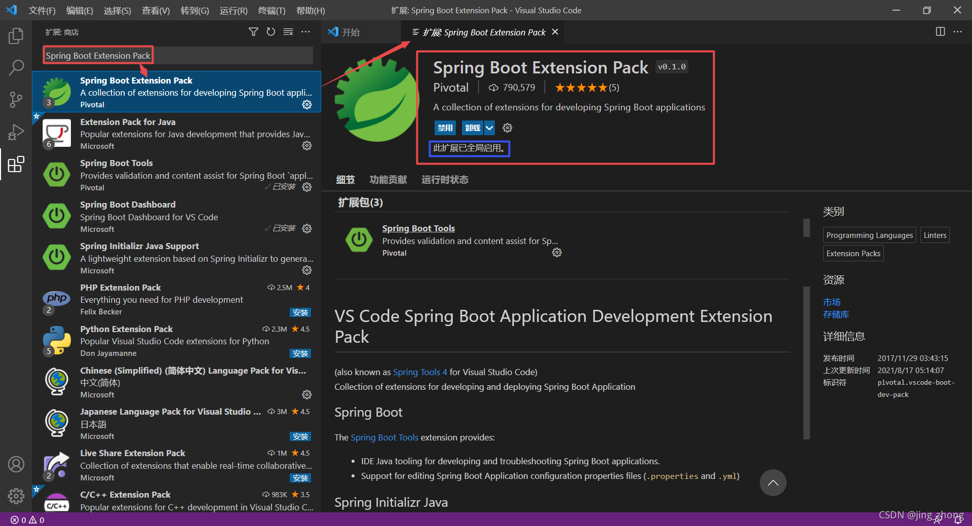Open the 帮助(H) menu
Viewport: 972px width, 526px height.
310,10
